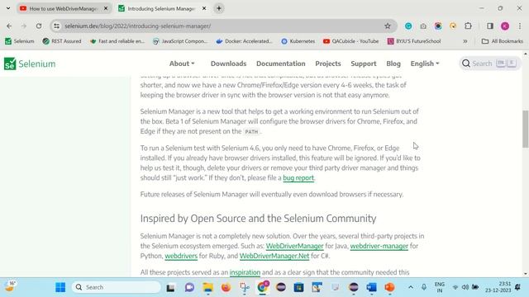Open Chrome from the taskbar
The image size is (529, 297).
[263, 287]
